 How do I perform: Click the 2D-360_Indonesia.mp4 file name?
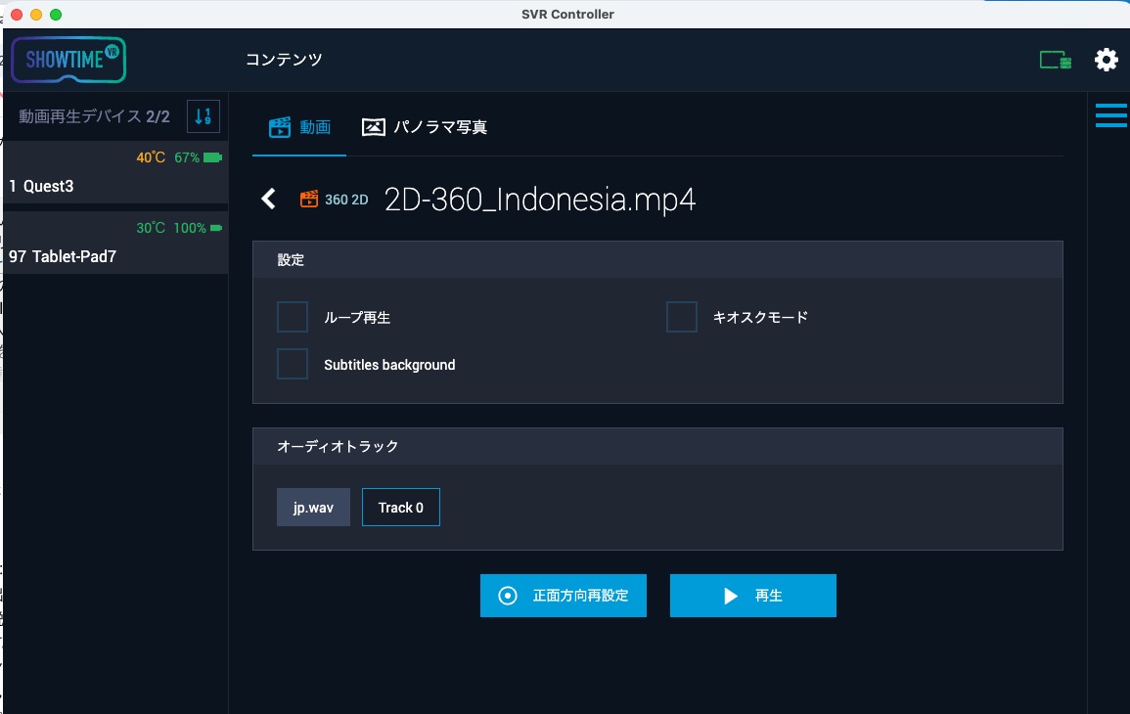[x=540, y=200]
